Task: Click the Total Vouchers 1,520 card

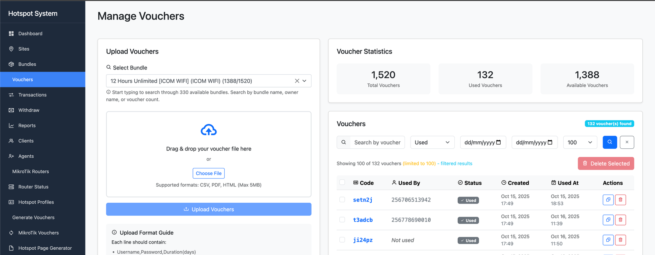Action: tap(384, 79)
